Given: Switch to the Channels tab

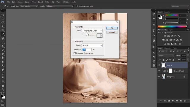Looking at the screenshot, I should coord(167,48).
